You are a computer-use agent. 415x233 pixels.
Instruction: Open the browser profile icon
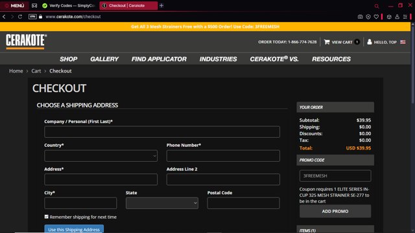coord(397,17)
